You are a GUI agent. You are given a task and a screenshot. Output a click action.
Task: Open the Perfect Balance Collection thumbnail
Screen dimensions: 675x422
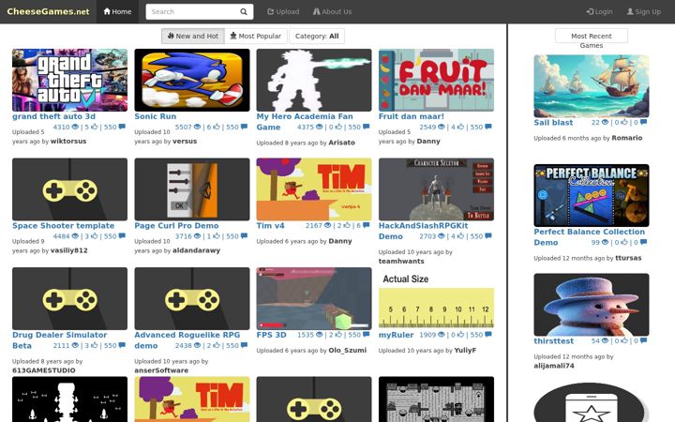tap(591, 195)
